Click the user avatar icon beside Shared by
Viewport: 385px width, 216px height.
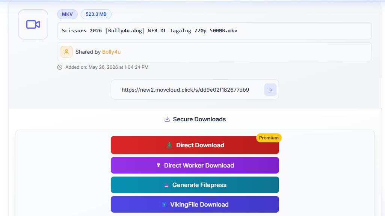click(66, 52)
